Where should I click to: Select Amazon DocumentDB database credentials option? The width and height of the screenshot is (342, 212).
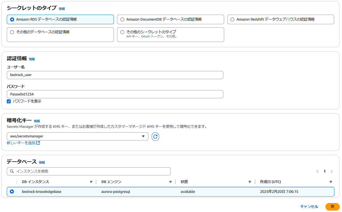tap(170, 19)
